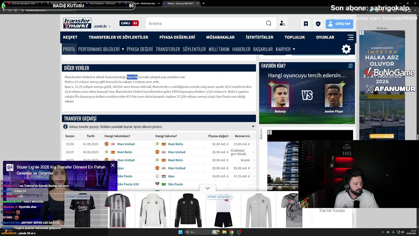Click the Ajax crest in 18.00 mil. row
The width and height of the screenshot is (419, 236).
click(157, 176)
